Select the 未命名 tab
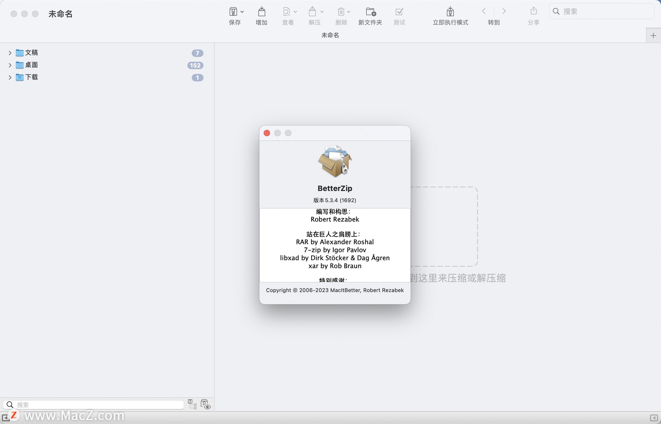661x424 pixels. (330, 35)
